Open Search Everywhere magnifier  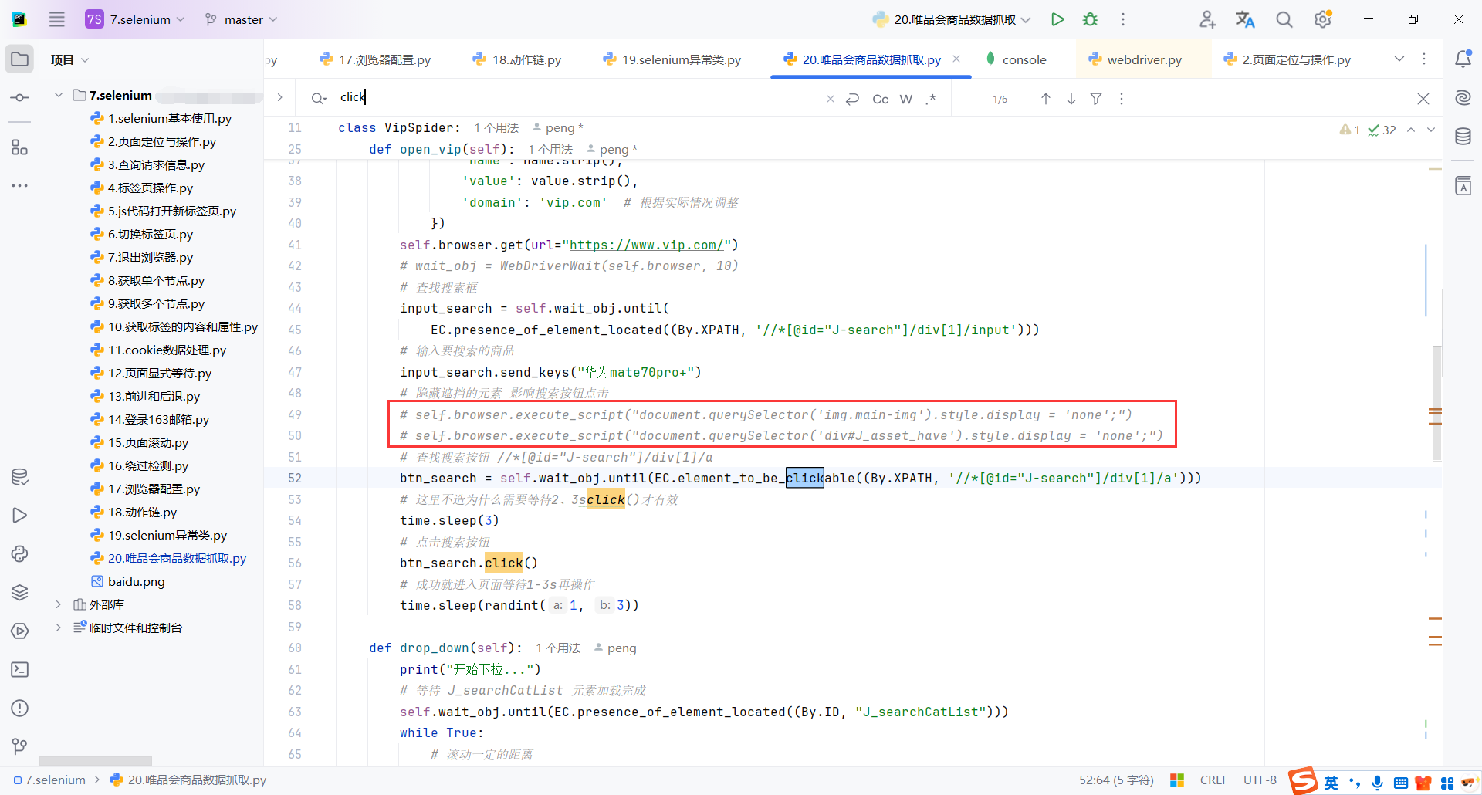[1284, 19]
